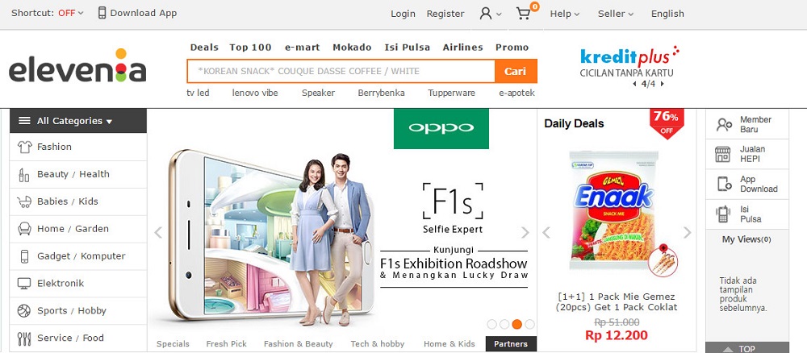The width and height of the screenshot is (807, 353).
Task: Open the Member Baru icon
Action: (724, 125)
